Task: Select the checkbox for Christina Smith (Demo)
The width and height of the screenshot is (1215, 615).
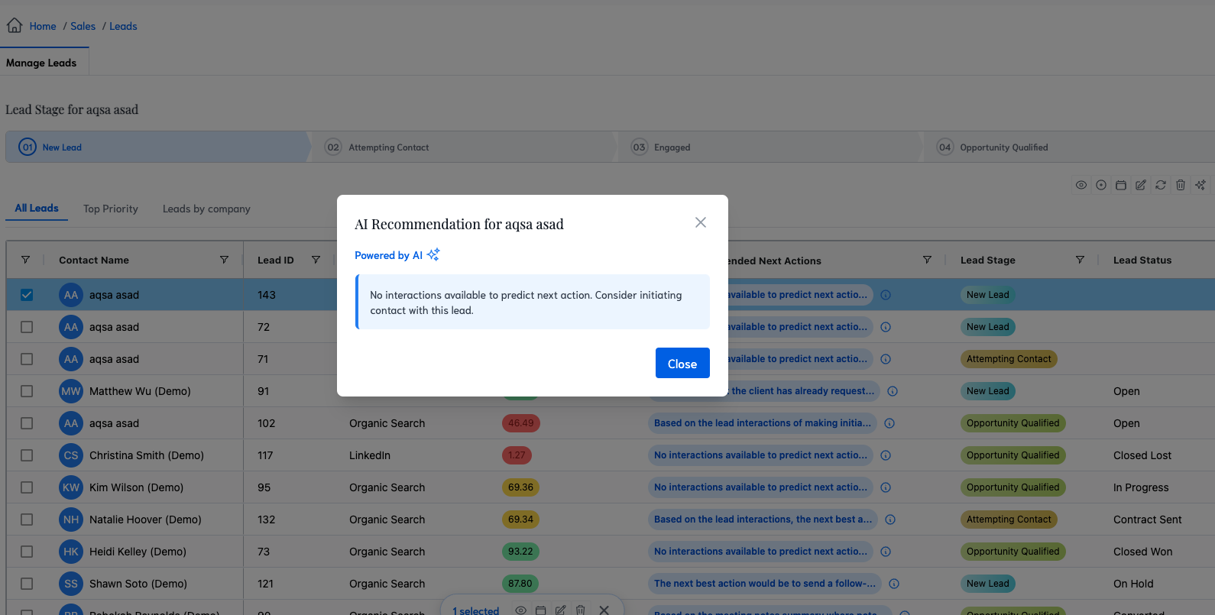Action: click(x=27, y=455)
